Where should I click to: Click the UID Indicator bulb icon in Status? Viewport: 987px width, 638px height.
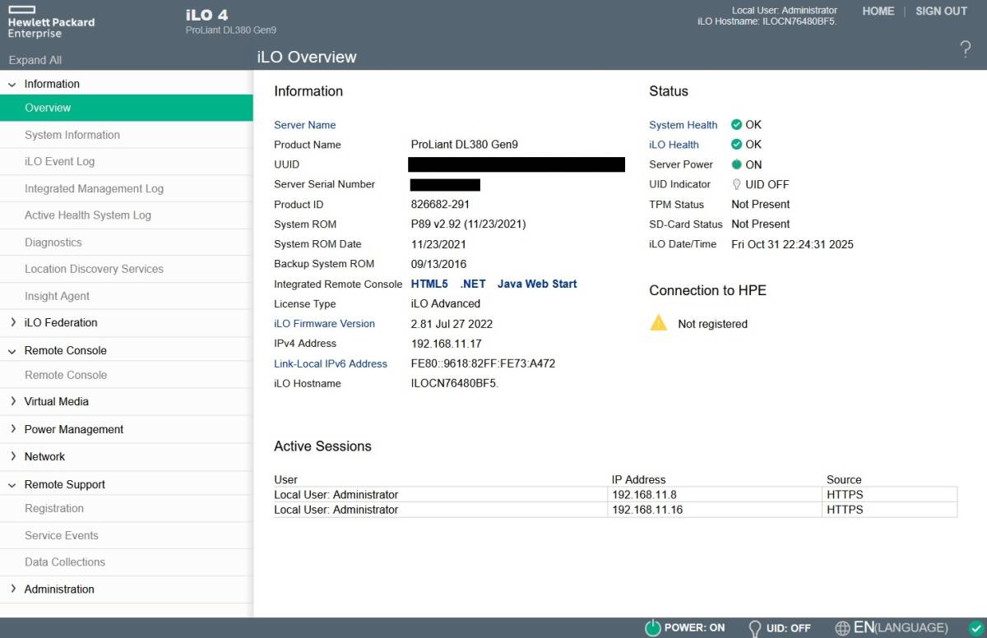(x=736, y=185)
